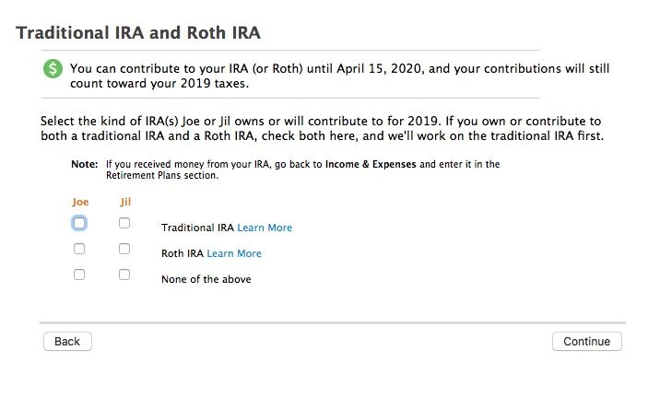
Task: Click the green dollar sign tip icon
Action: pos(53,69)
